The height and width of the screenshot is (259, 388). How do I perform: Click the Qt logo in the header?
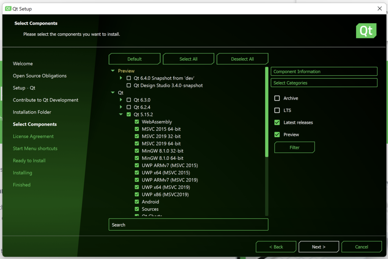point(366,31)
